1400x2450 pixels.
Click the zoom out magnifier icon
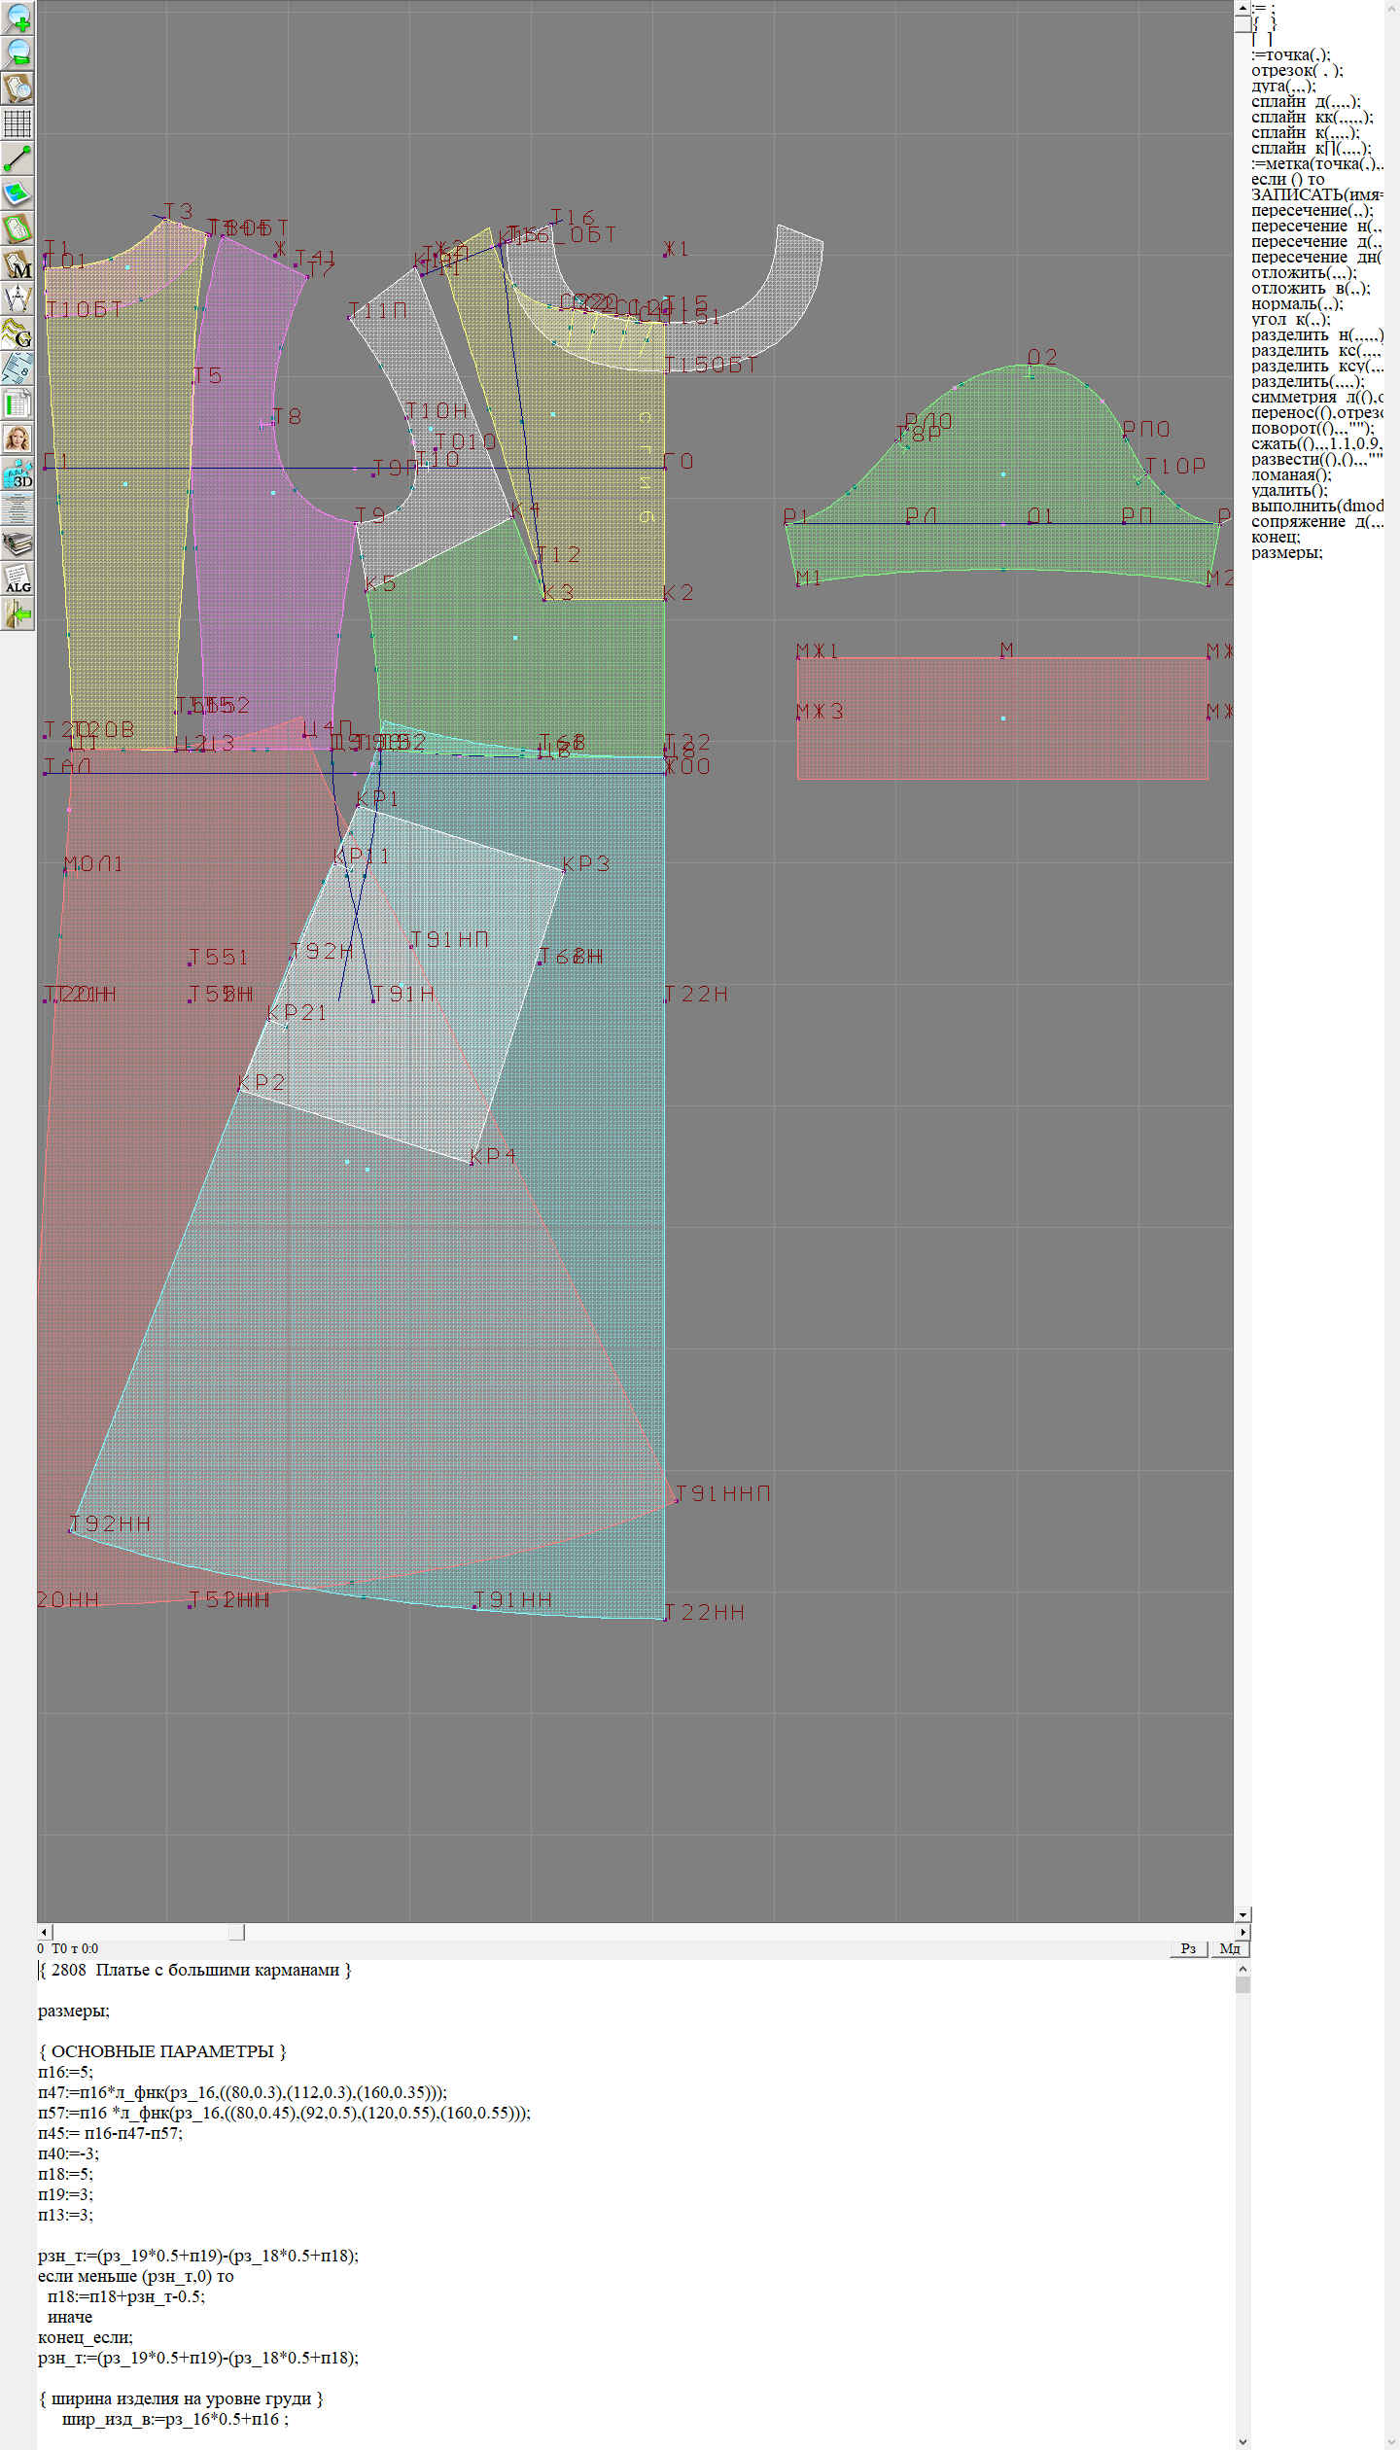point(17,52)
